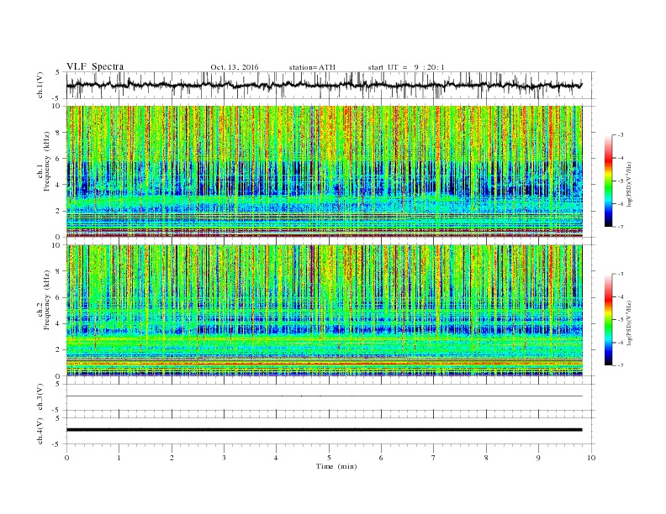Select the date text "Oct. 13, 2016"

pos(234,67)
